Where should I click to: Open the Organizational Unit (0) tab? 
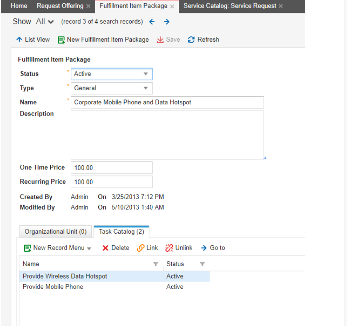pos(56,231)
